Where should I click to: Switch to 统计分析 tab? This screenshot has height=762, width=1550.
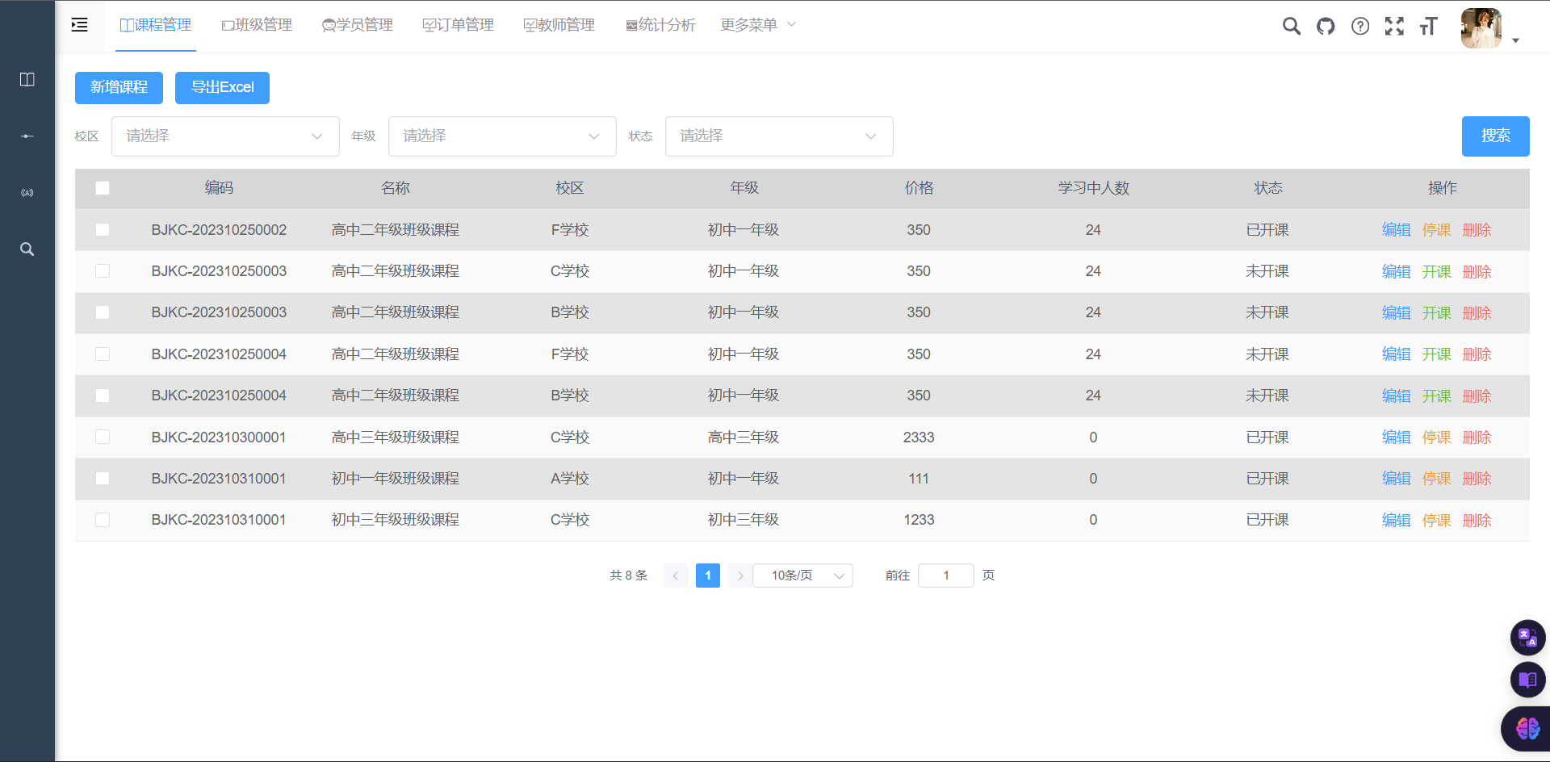(x=660, y=25)
